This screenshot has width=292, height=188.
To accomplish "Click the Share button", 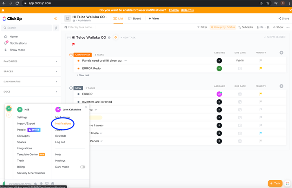I will [x=284, y=18].
